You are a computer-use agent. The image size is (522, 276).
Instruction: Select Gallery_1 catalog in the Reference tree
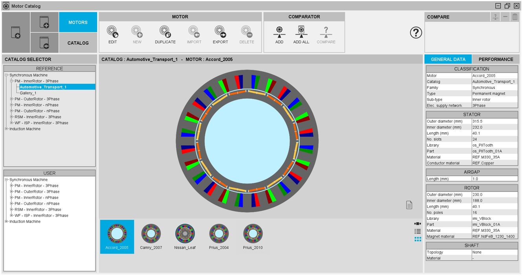coord(28,93)
